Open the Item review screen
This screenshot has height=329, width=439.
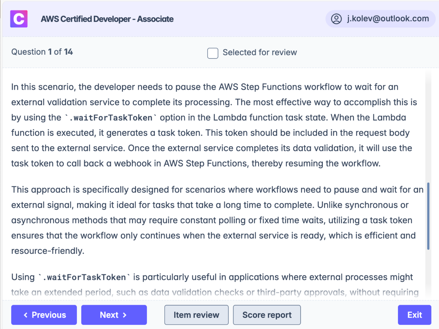(196, 315)
